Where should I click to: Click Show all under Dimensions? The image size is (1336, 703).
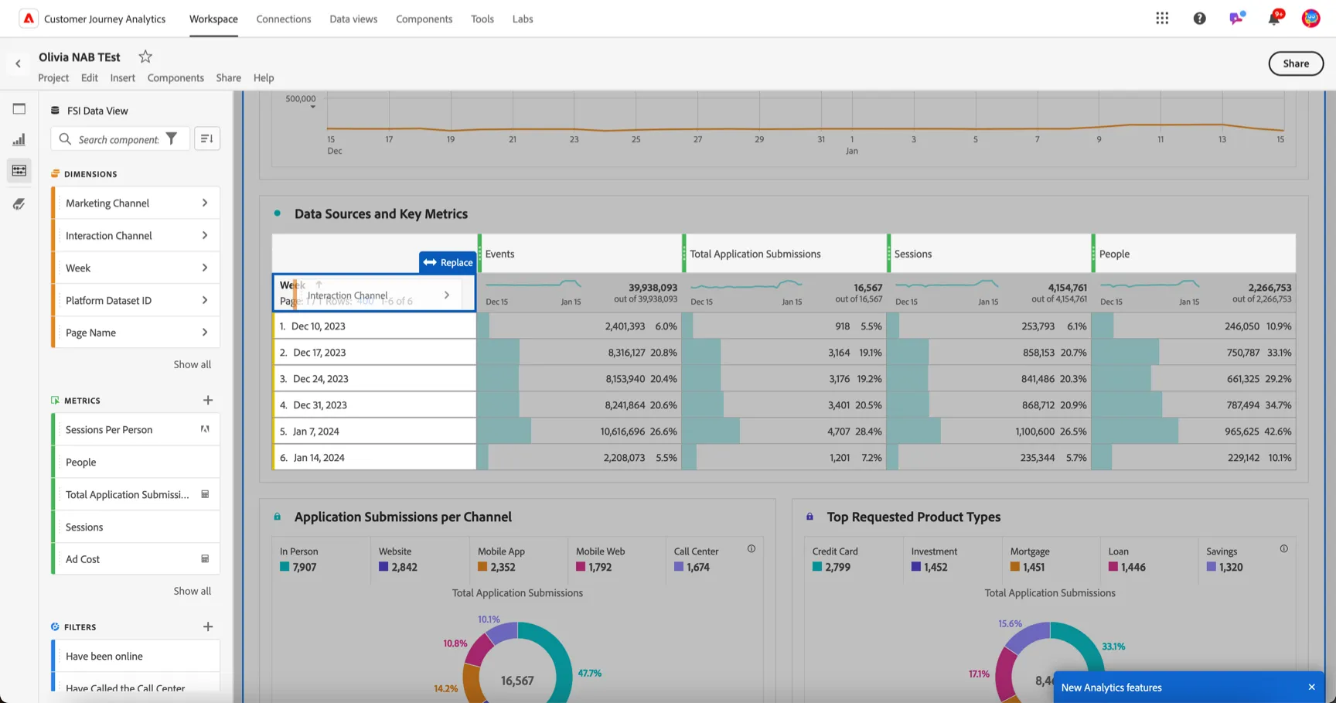click(192, 364)
